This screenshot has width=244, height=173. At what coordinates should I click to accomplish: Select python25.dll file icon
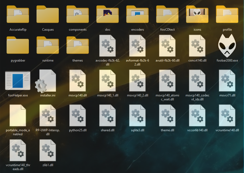click(78, 115)
